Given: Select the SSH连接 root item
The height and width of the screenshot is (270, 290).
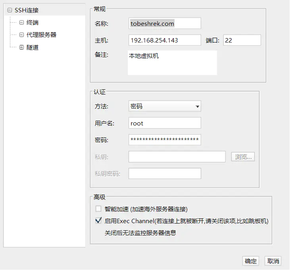Looking at the screenshot, I should (27, 10).
